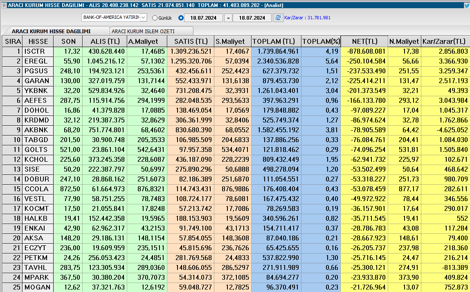
Task: Select the GOLTS stock name cell
Action: (38, 150)
